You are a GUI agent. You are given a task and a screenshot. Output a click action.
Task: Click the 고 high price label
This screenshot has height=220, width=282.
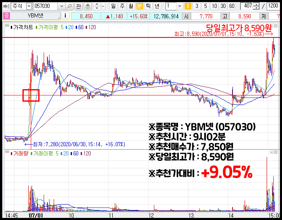click(x=225, y=16)
